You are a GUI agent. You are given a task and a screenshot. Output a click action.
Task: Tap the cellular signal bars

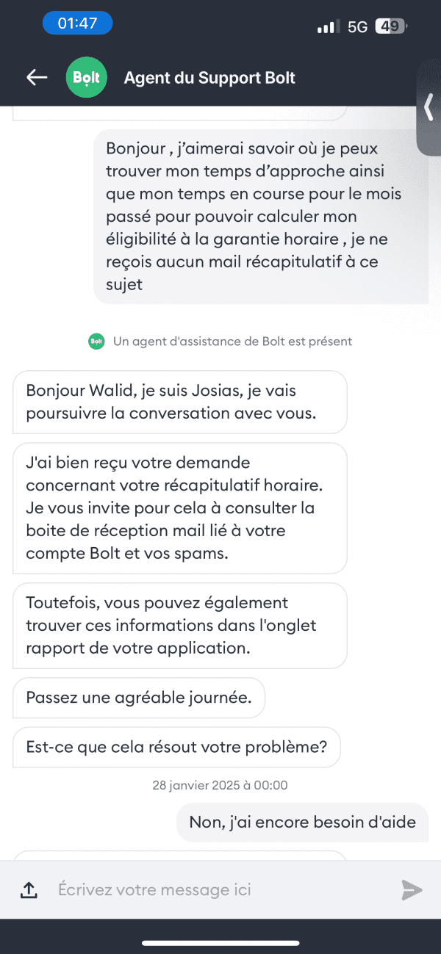(328, 27)
